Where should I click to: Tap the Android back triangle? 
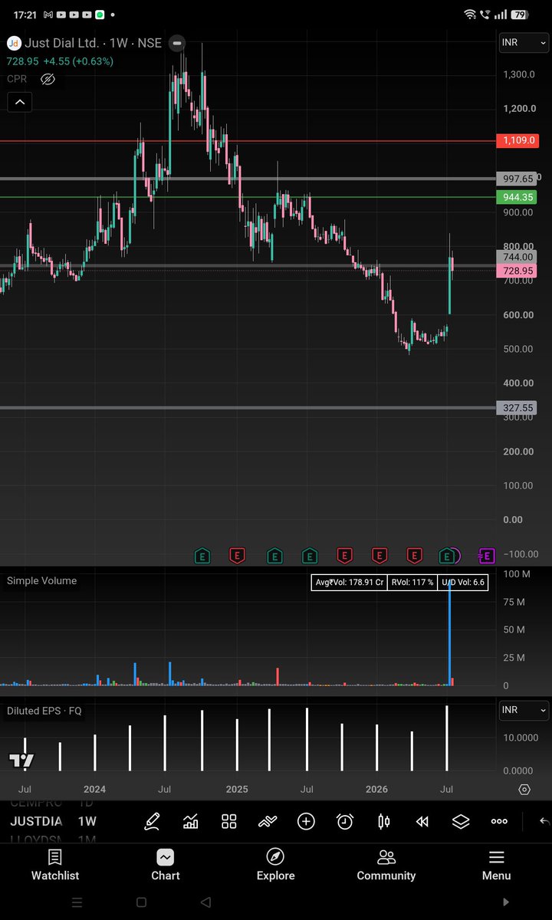tap(205, 902)
